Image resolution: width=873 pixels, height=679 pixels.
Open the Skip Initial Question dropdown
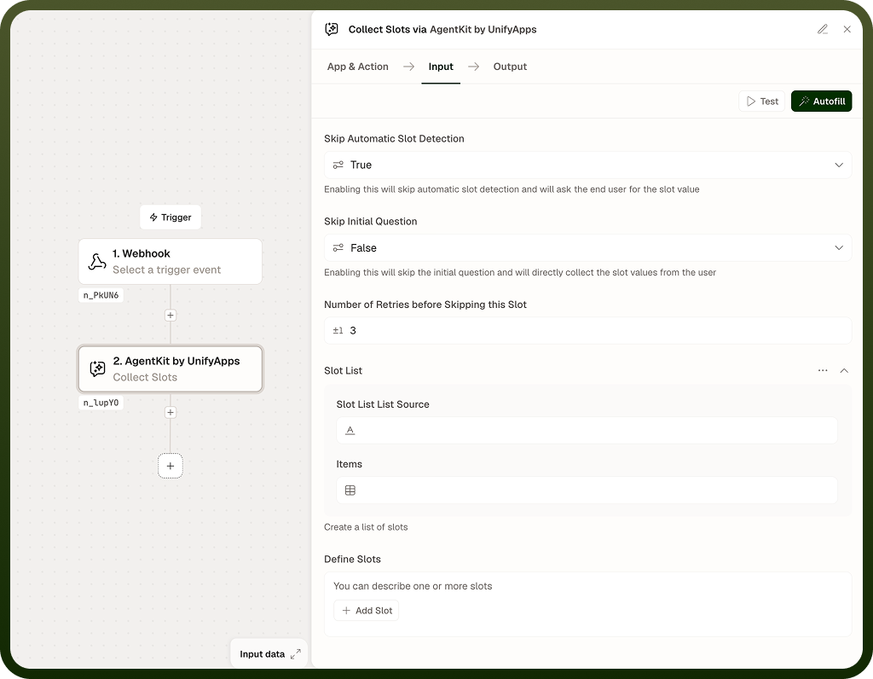click(x=587, y=248)
